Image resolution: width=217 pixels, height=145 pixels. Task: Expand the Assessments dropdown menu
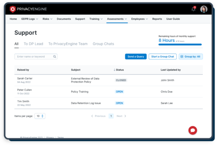coord(117,19)
